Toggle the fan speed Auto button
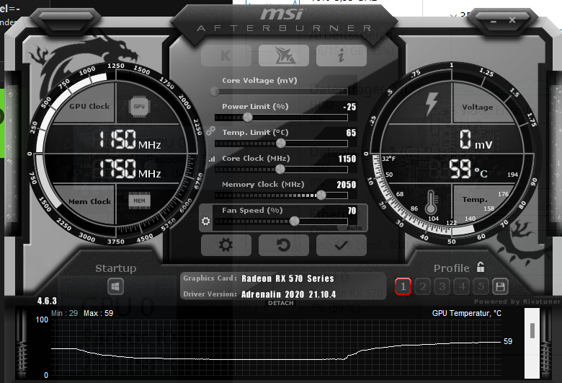Image resolution: width=562 pixels, height=383 pixels. point(354,228)
